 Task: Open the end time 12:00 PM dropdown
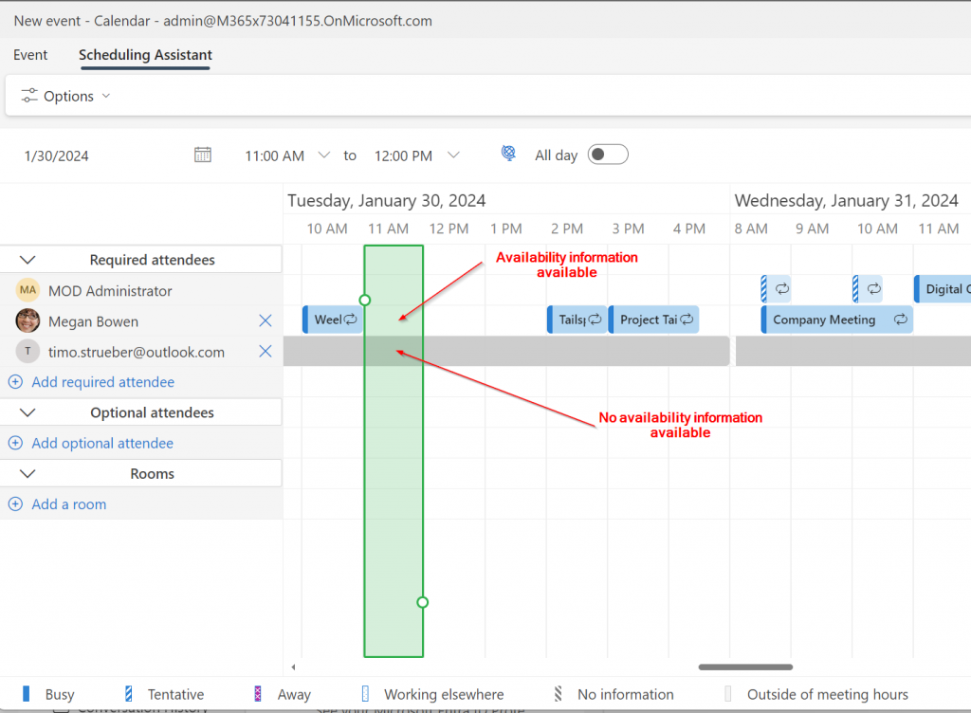click(x=453, y=155)
